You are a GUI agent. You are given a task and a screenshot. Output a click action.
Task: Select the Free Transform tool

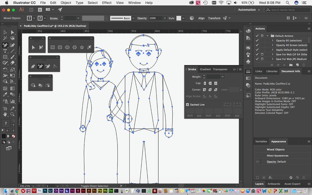click(12, 76)
